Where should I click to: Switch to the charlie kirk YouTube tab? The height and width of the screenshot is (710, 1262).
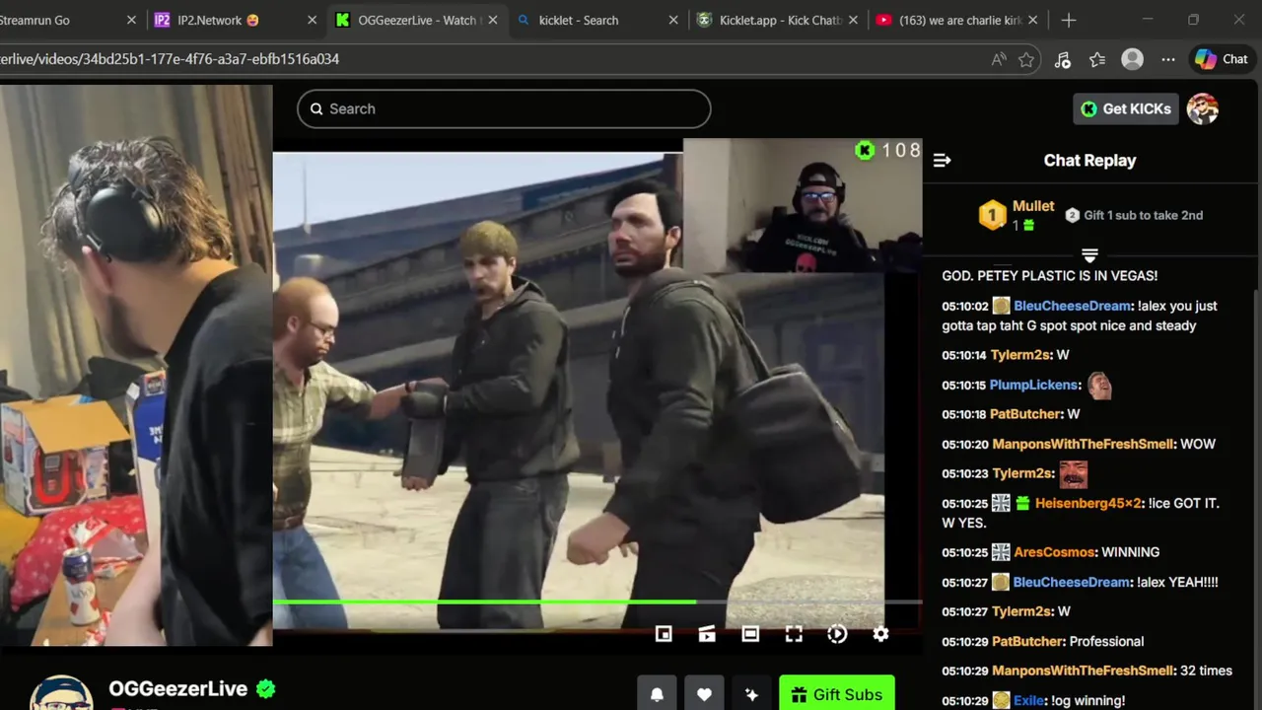[959, 20]
